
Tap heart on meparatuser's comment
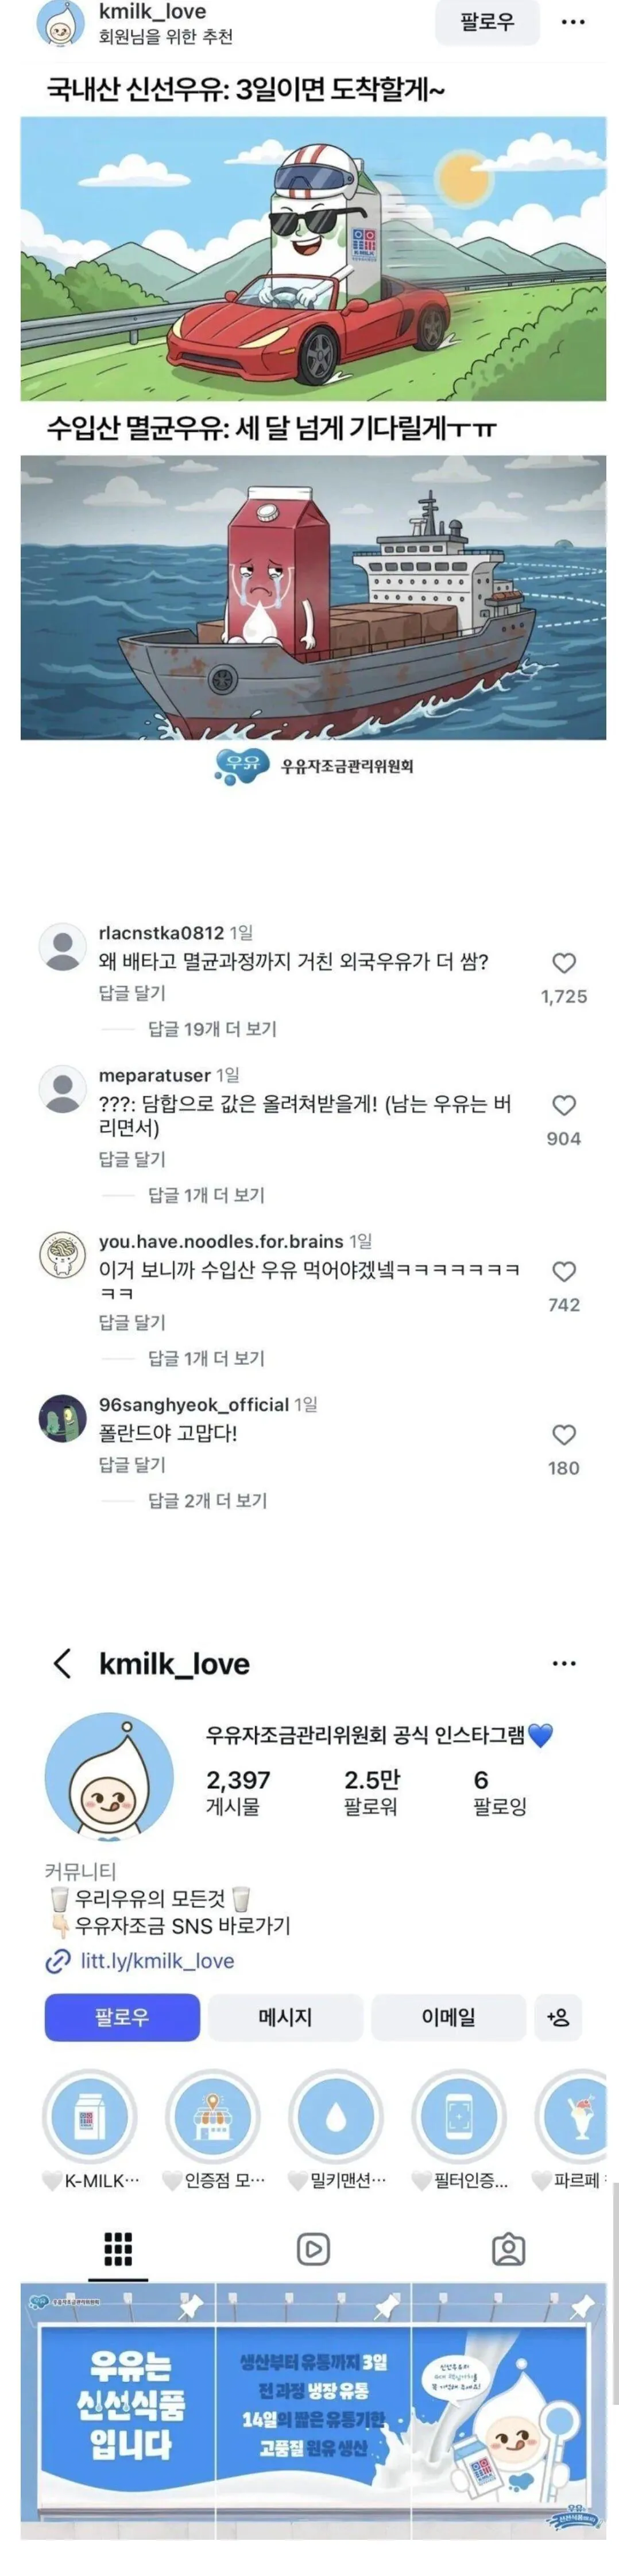pos(564,1105)
